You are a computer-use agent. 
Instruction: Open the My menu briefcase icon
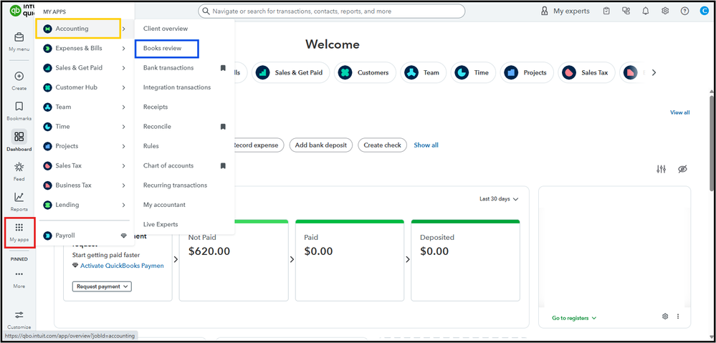click(19, 37)
